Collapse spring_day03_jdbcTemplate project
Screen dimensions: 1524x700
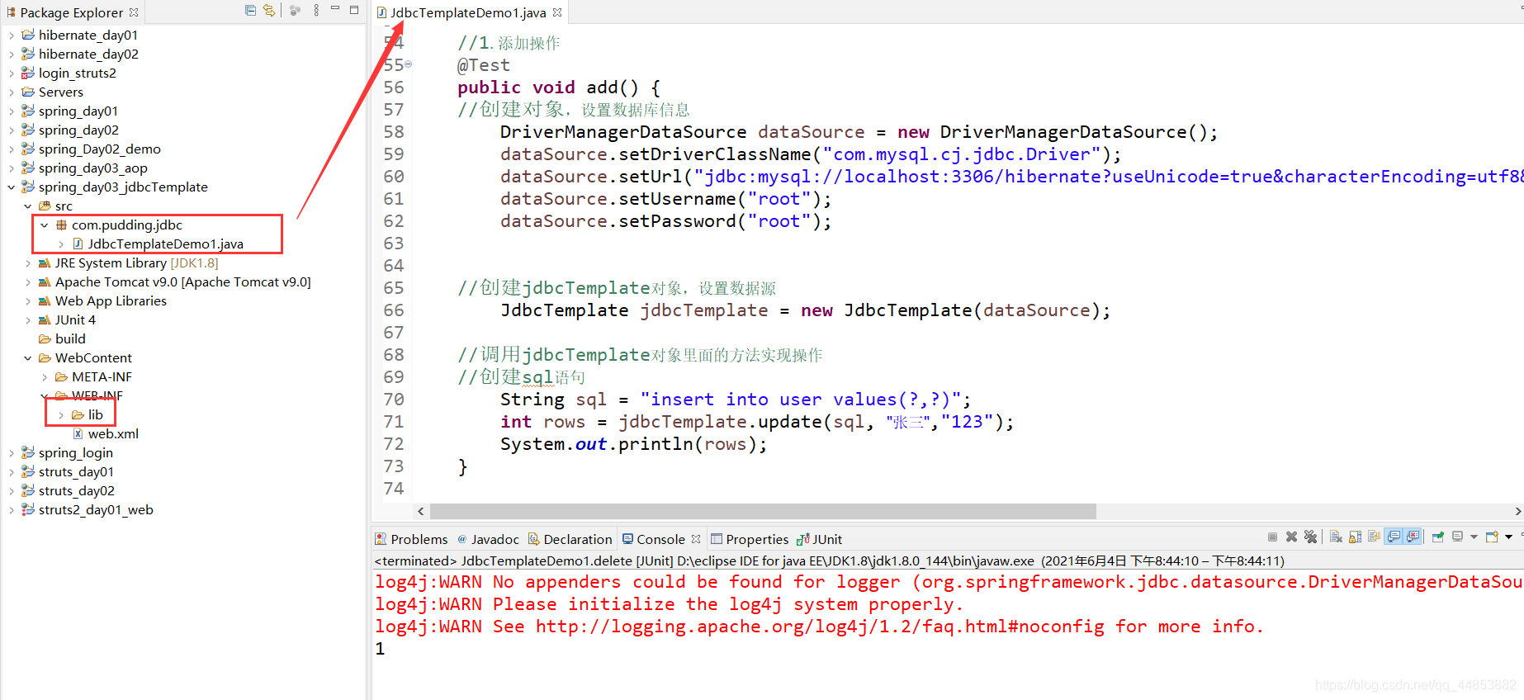(x=11, y=187)
